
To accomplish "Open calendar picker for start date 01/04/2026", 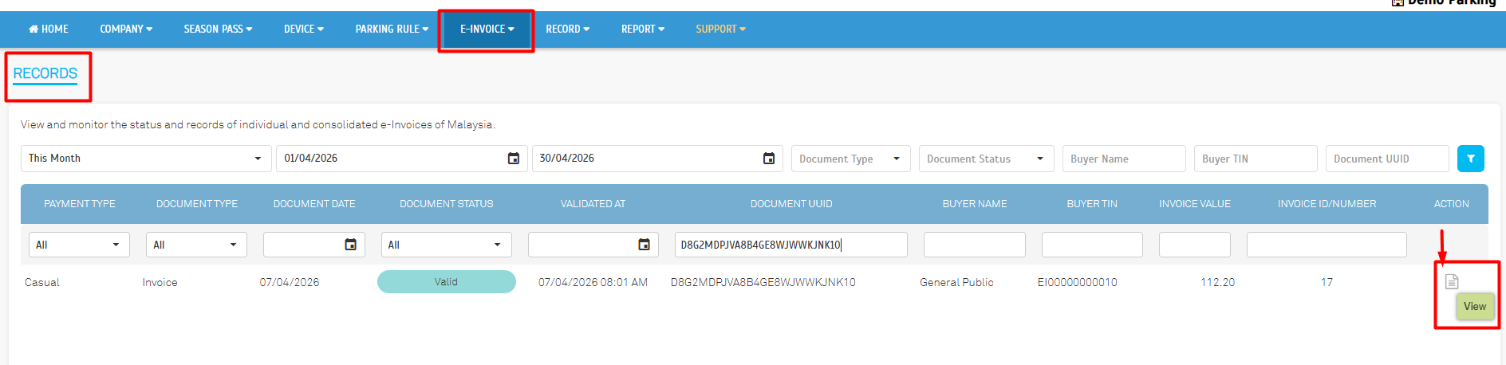I will 514,159.
